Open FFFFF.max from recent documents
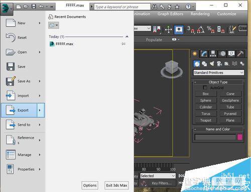Screen dimensions: 251x192 click(x=62, y=44)
